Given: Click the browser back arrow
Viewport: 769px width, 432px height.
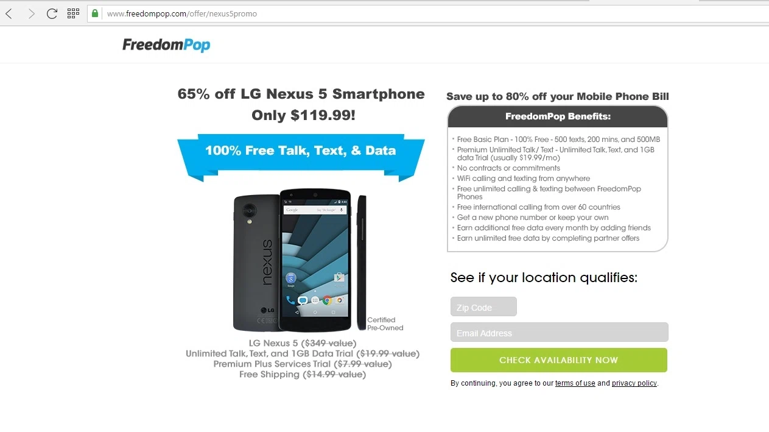Looking at the screenshot, I should (x=9, y=13).
